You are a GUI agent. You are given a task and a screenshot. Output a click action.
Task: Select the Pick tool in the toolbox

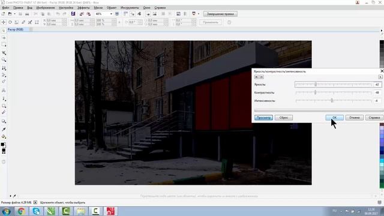(x=4, y=31)
